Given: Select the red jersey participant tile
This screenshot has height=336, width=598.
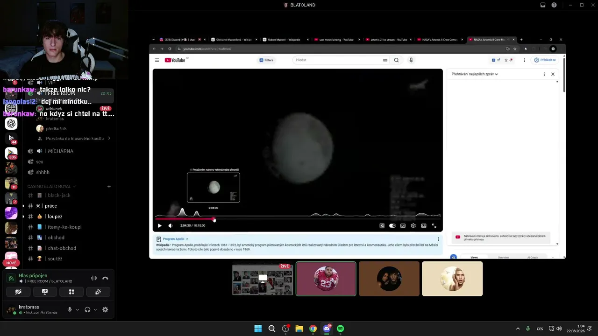Looking at the screenshot, I should click(x=326, y=279).
